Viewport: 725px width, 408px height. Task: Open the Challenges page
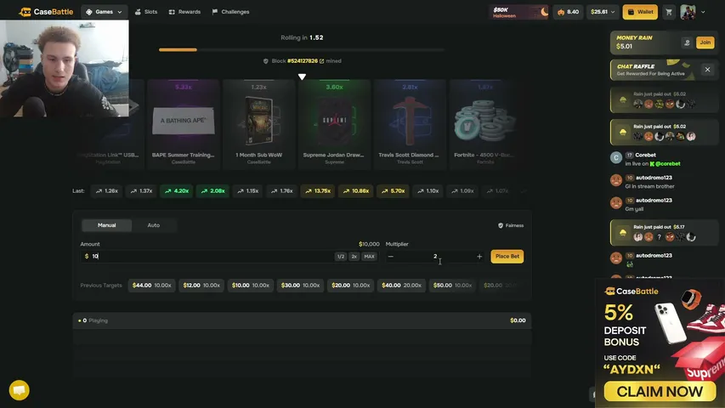pos(230,12)
